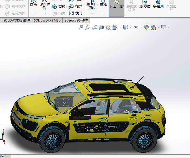The width and height of the screenshot is (190, 158).
Task: Switch to Isometric (等轴测) view
Action: click(158, 4)
